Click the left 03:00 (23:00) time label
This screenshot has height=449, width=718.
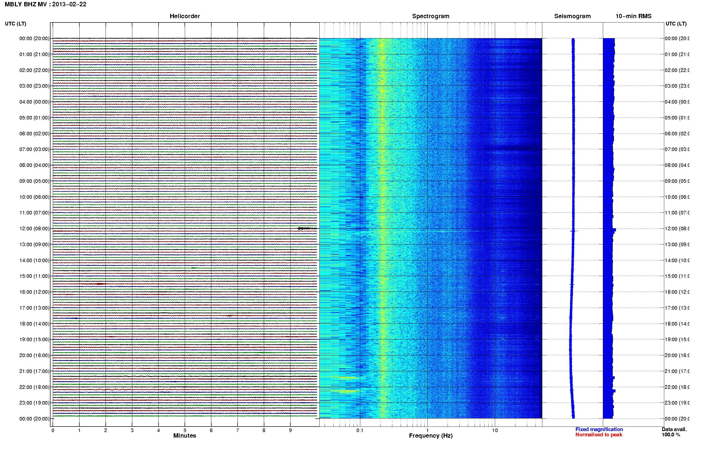[x=34, y=86]
